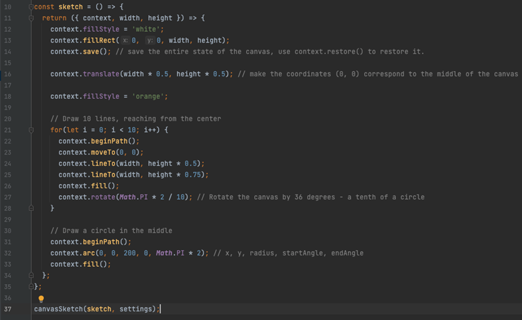
Task: Click the 'save the entire state' comment
Action: tap(270, 52)
